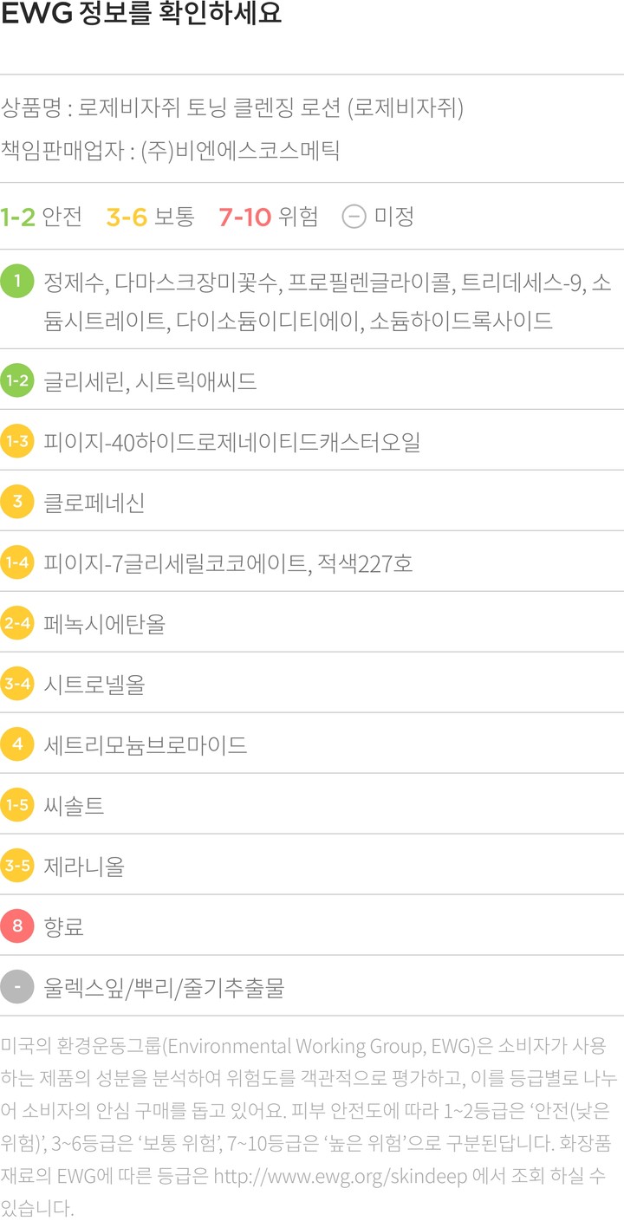The image size is (624, 1221).
Task: Click the yellow 3-6 보통 legend label
Action: [x=151, y=216]
